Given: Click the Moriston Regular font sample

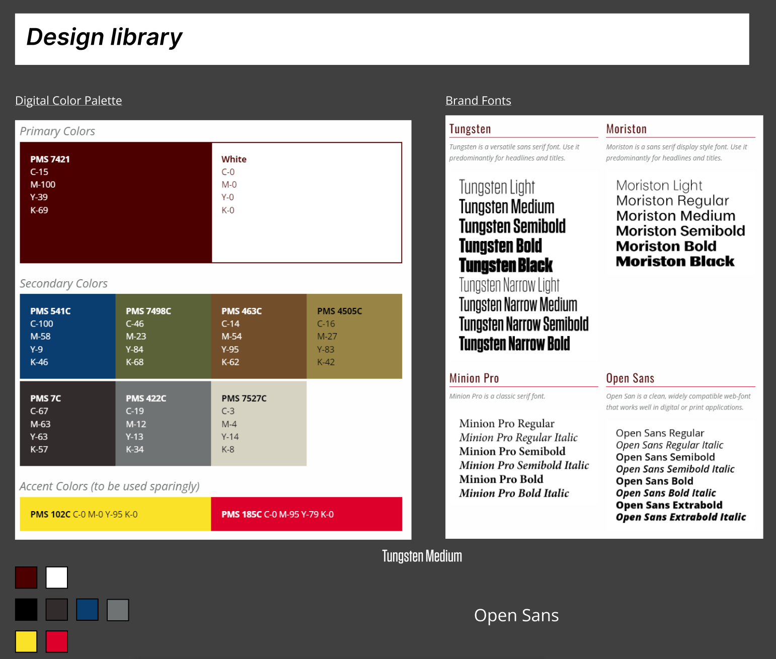Looking at the screenshot, I should point(672,201).
